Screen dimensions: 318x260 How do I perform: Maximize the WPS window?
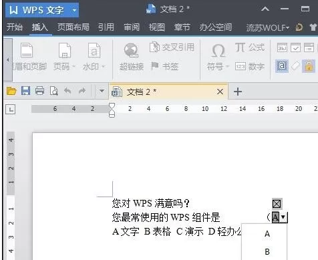(305, 9)
